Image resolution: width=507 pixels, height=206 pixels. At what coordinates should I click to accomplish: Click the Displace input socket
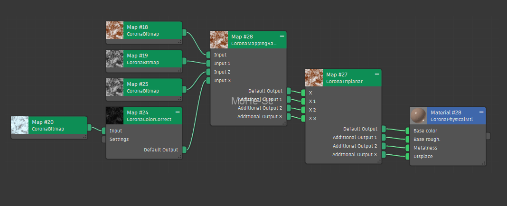(407, 156)
